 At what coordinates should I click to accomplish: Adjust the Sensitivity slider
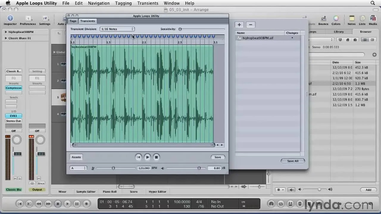point(180,29)
